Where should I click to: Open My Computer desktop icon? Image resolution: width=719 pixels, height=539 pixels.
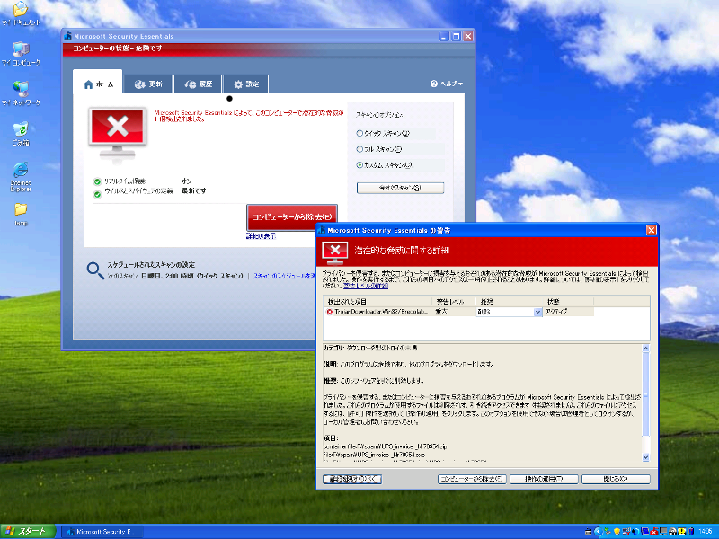21,54
